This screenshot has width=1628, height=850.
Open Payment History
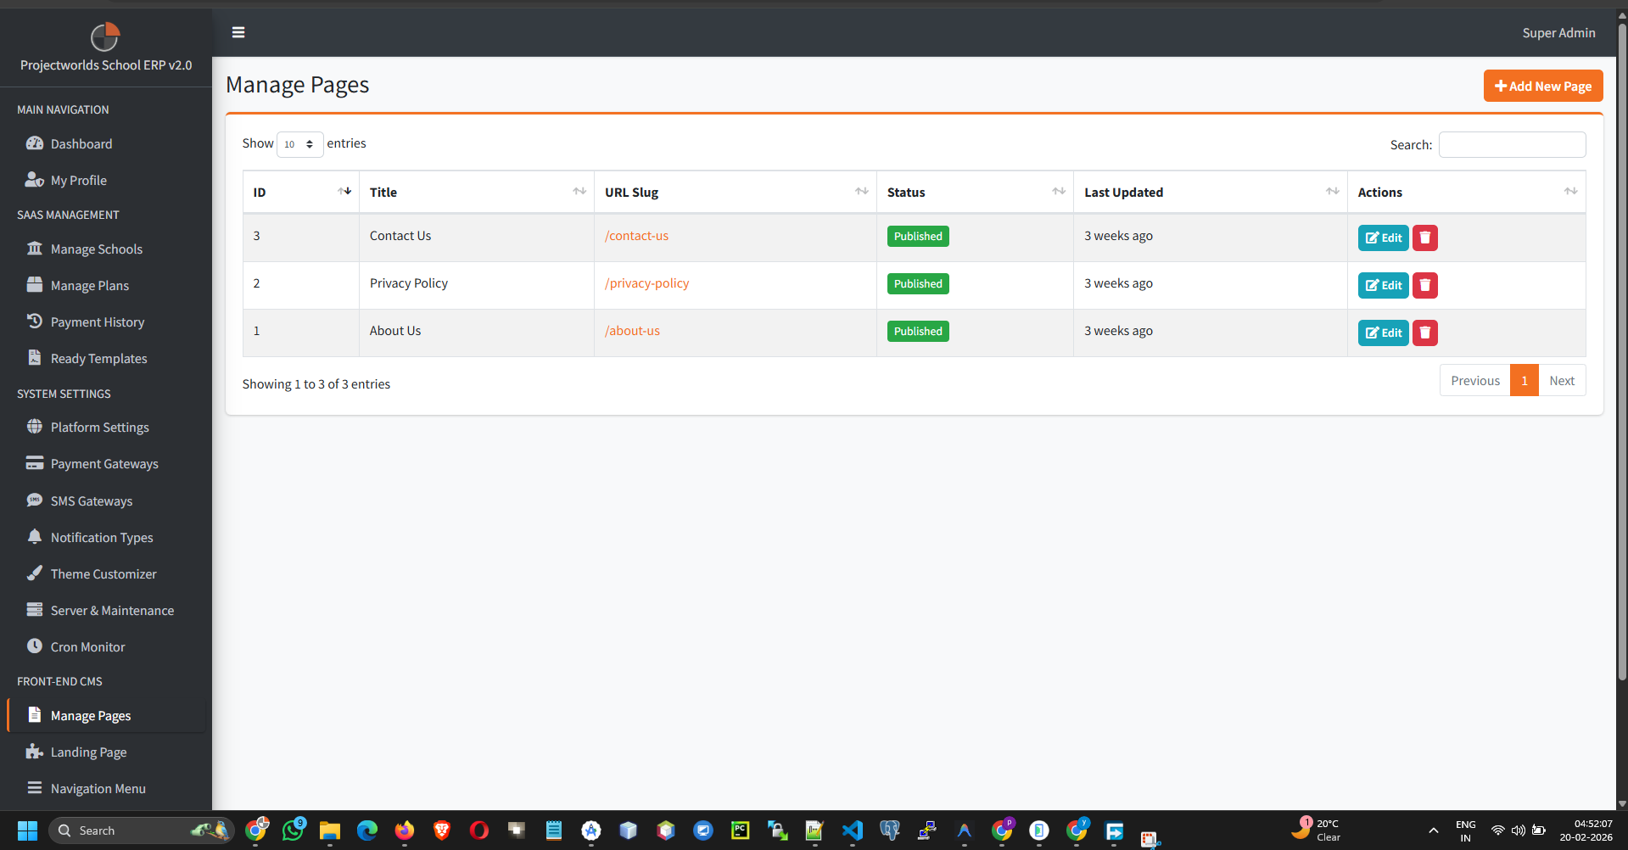[x=97, y=322]
